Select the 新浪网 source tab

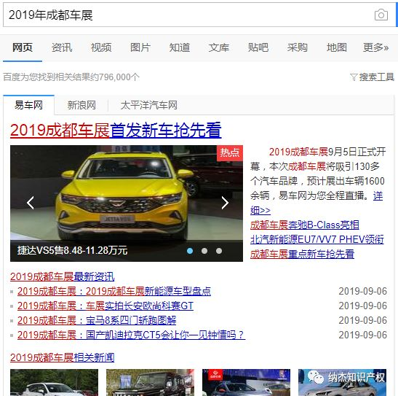[81, 105]
